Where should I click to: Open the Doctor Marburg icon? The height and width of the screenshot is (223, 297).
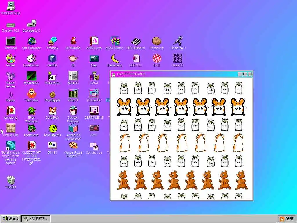(x=73, y=111)
